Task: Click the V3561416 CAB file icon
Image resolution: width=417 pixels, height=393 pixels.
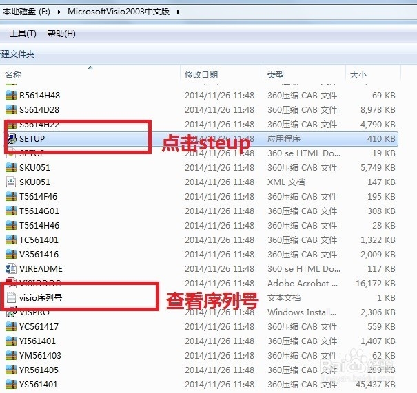Action: (11, 254)
